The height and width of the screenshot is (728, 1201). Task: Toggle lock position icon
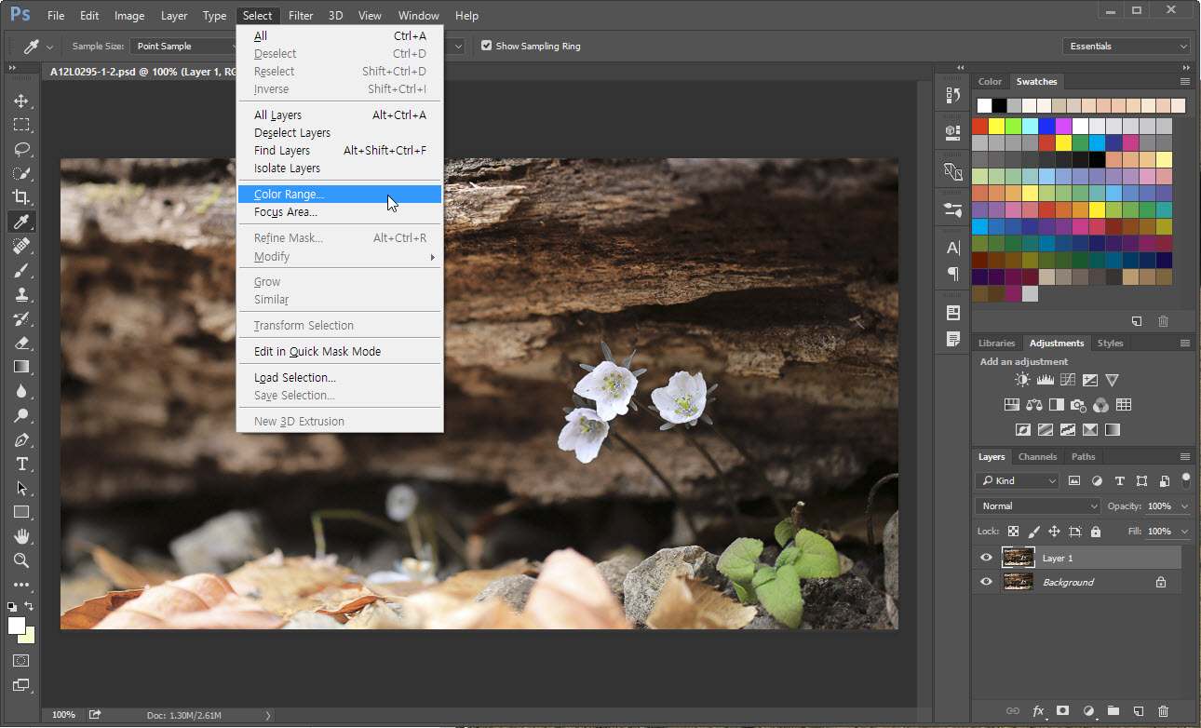1054,532
